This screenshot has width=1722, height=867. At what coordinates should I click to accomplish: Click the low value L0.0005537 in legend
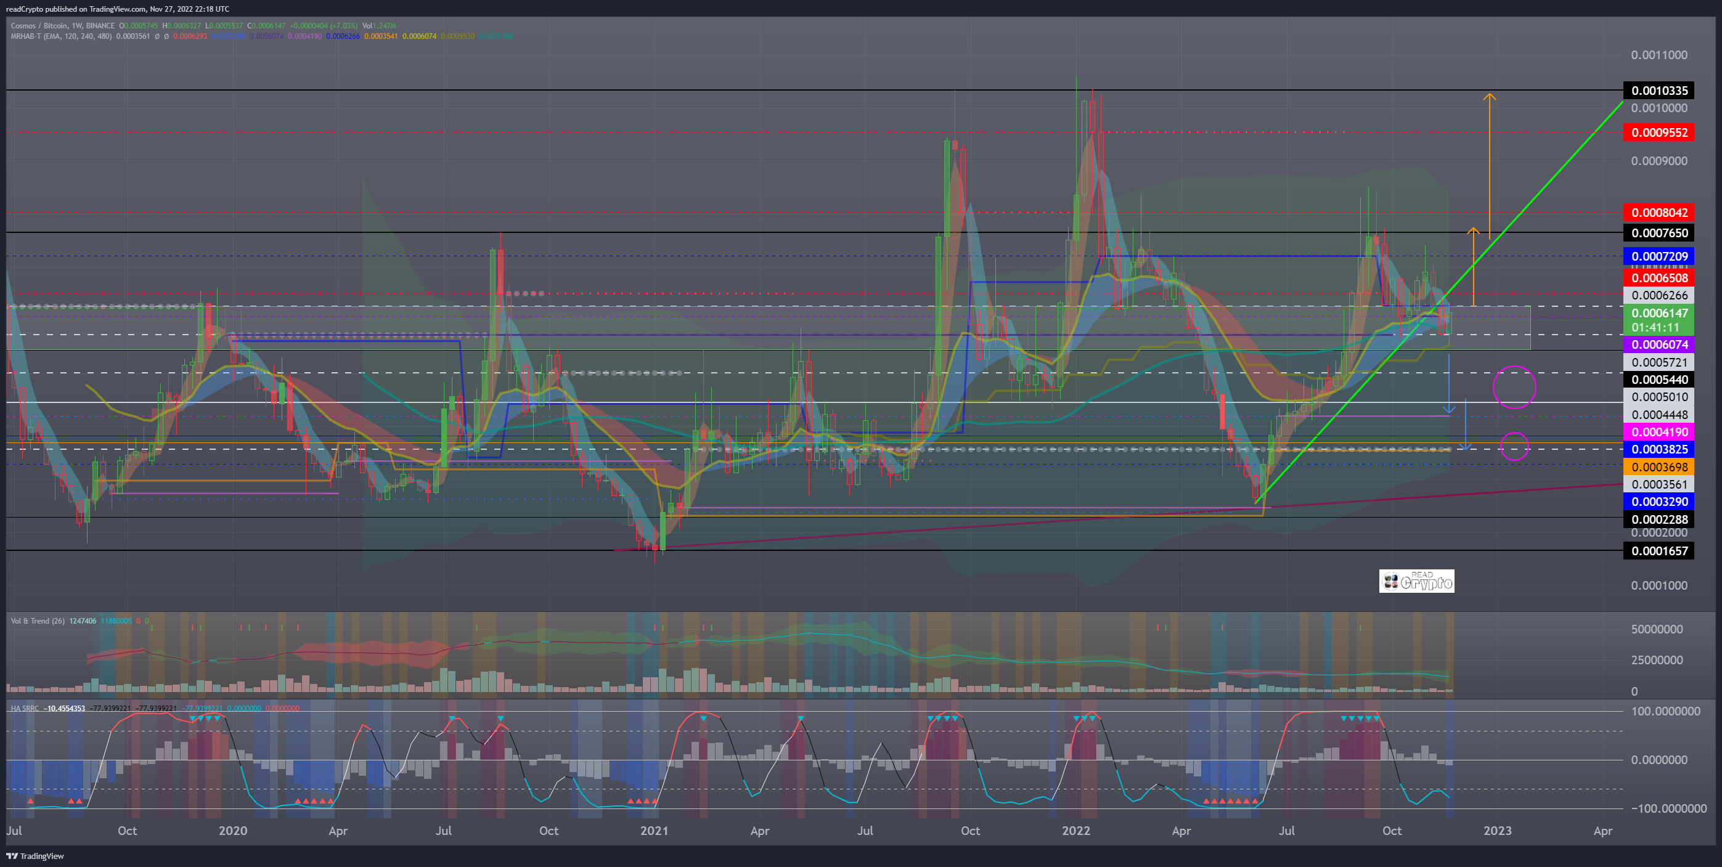pos(223,26)
